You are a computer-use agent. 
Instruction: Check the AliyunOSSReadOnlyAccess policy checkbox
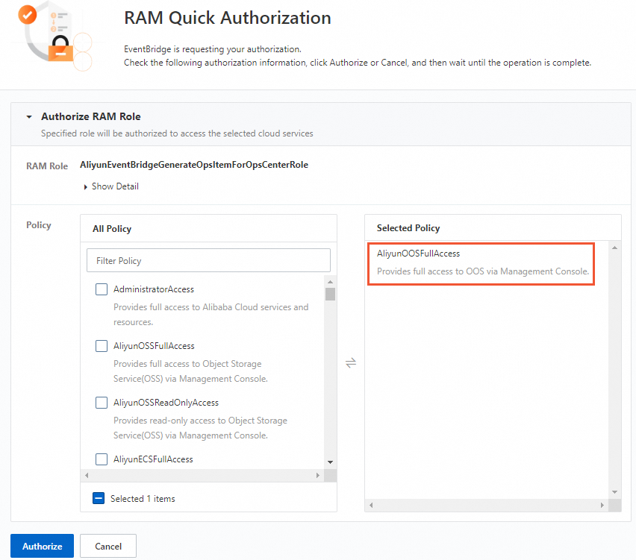[x=102, y=403]
